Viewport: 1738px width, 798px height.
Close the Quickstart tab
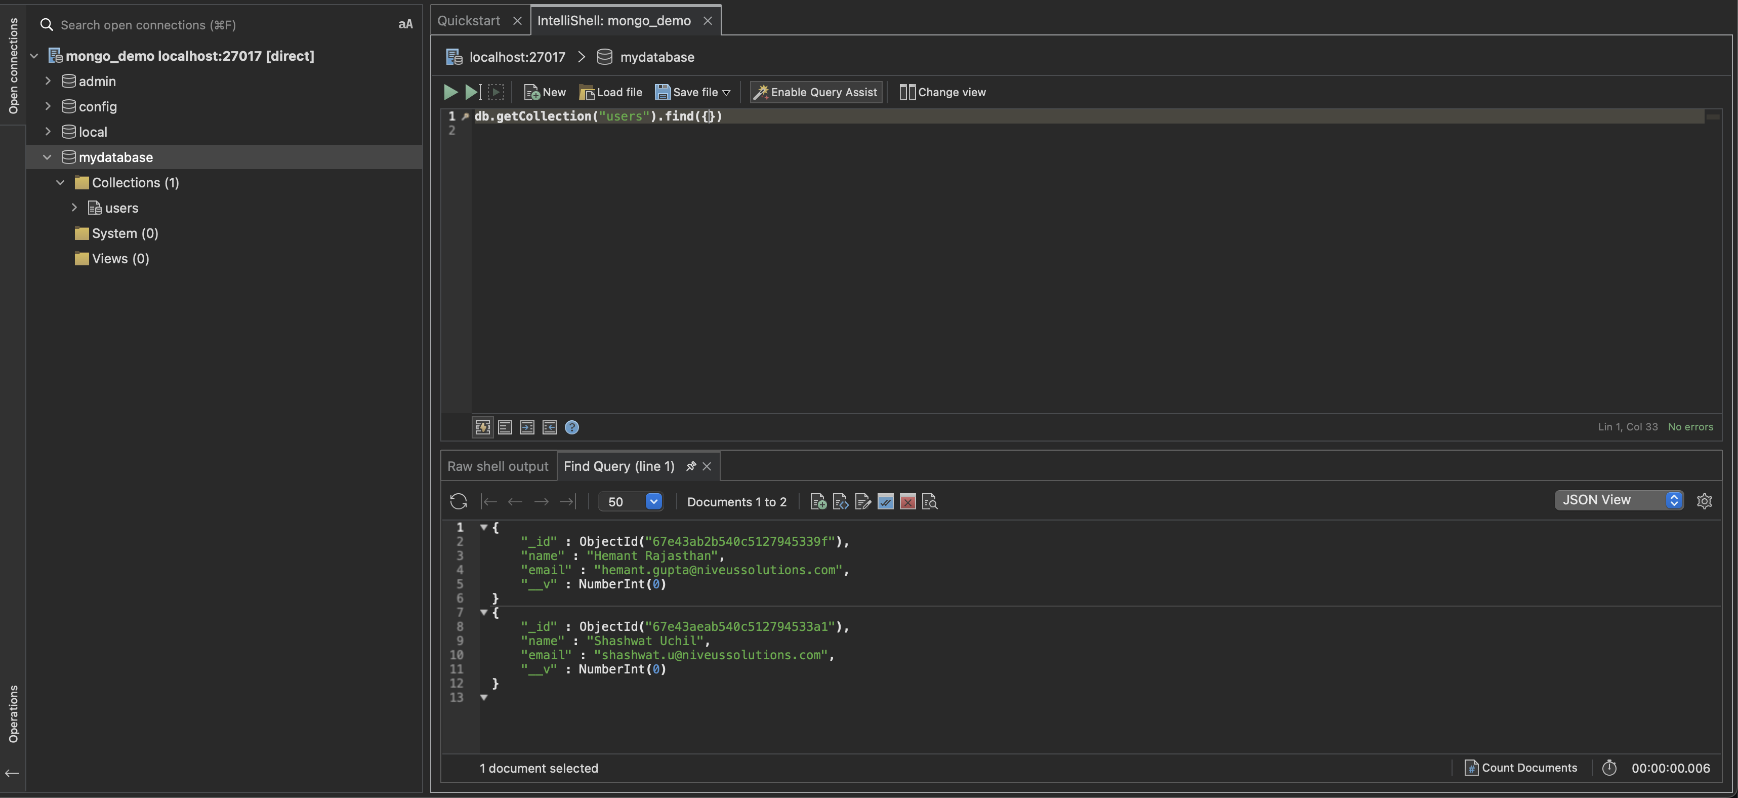tap(517, 21)
